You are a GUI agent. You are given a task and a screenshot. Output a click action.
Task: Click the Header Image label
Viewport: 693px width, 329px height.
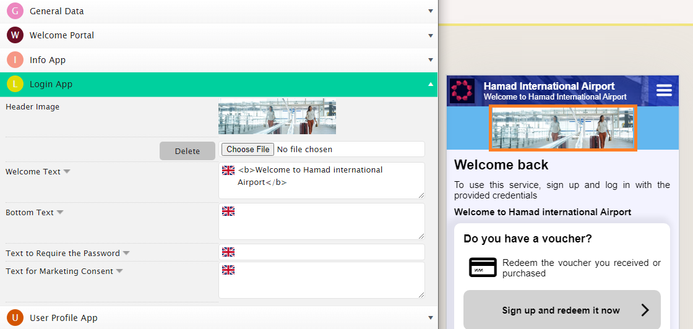(x=32, y=106)
